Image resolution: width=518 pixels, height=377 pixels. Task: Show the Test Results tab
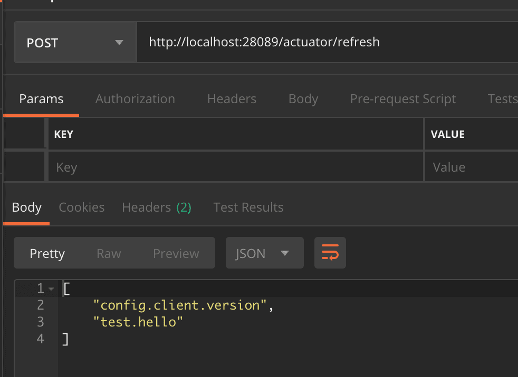click(x=248, y=207)
